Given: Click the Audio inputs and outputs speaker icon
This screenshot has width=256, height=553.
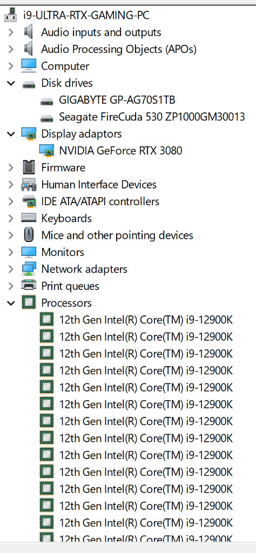Looking at the screenshot, I should coord(29,32).
